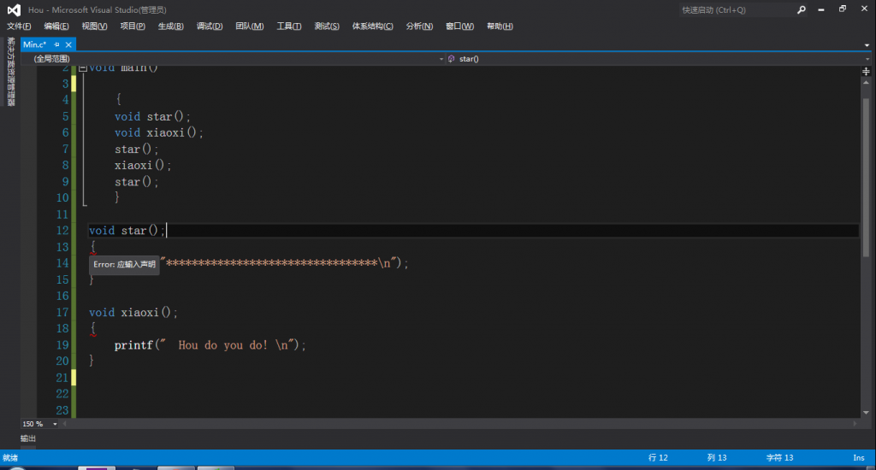Screen dimensions: 876x470
Task: Click the vertical scrollbar up arrow
Action: pyautogui.click(x=866, y=83)
